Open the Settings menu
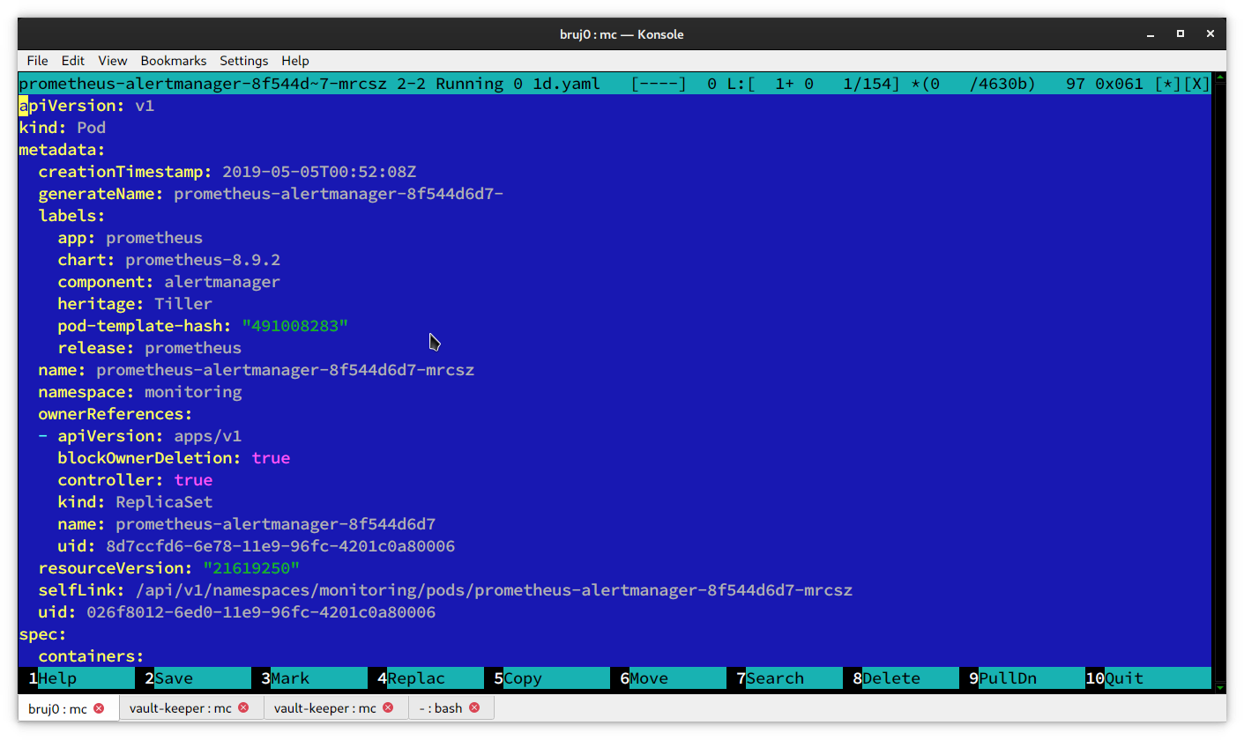The width and height of the screenshot is (1244, 740). pos(244,61)
